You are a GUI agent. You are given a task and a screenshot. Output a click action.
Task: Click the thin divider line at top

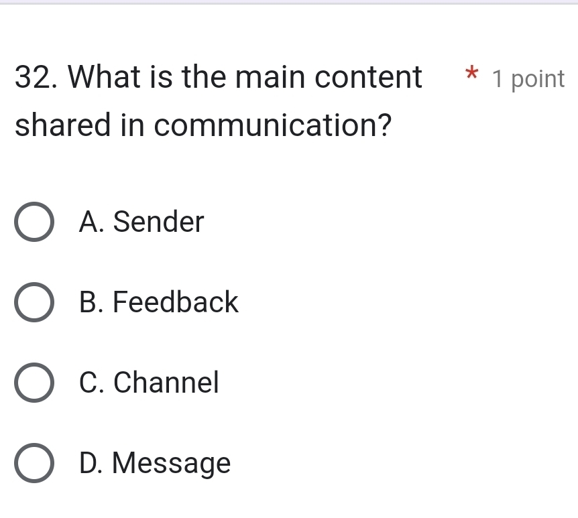289,3
